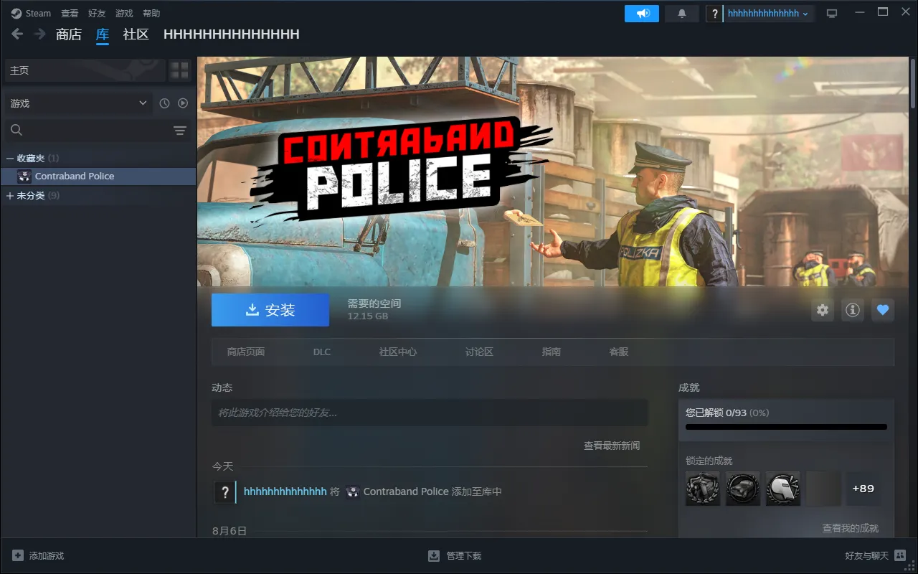The width and height of the screenshot is (918, 574).
Task: Collapse the 收藏夹 collection
Action: 10,158
